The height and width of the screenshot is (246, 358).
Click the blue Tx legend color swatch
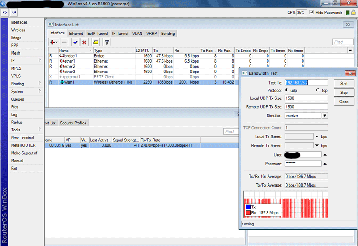pos(248,207)
